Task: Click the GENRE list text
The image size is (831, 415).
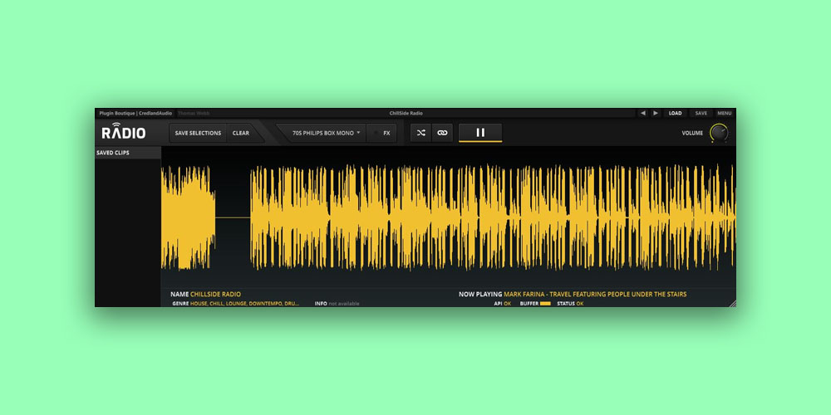Action: pyautogui.click(x=245, y=304)
